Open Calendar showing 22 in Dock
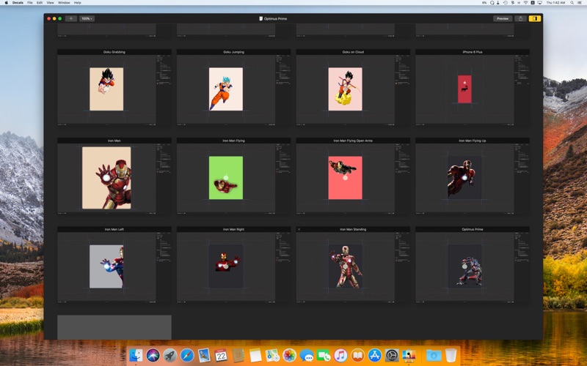The height and width of the screenshot is (366, 587). click(x=221, y=355)
